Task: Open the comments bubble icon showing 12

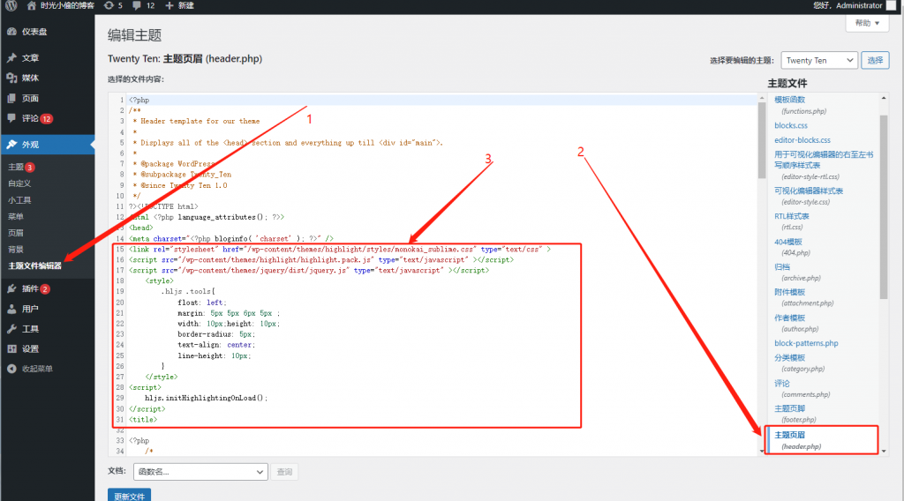Action: (x=137, y=6)
